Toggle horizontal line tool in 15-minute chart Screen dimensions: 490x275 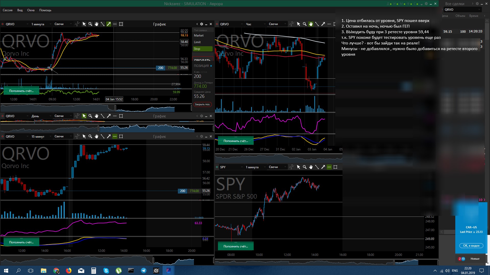tap(115, 136)
